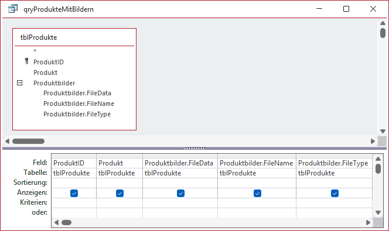Click the design grid scroll up arrow

(378, 158)
